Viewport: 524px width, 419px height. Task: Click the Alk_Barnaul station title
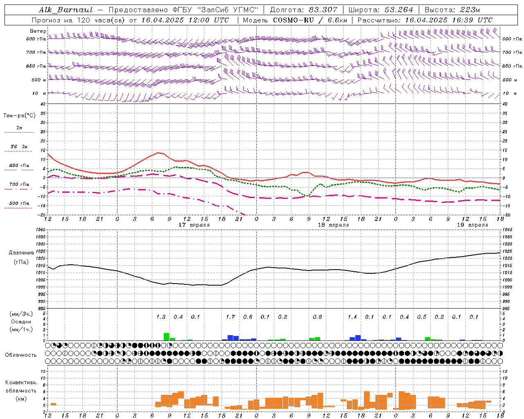tap(66, 10)
